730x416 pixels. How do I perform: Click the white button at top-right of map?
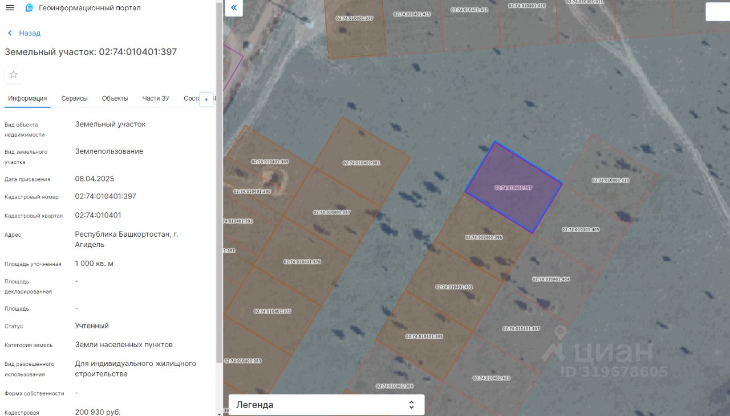[717, 11]
